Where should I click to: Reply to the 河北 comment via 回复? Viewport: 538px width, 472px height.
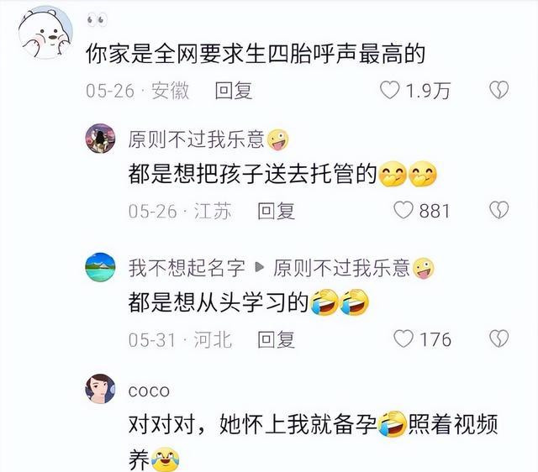277,339
